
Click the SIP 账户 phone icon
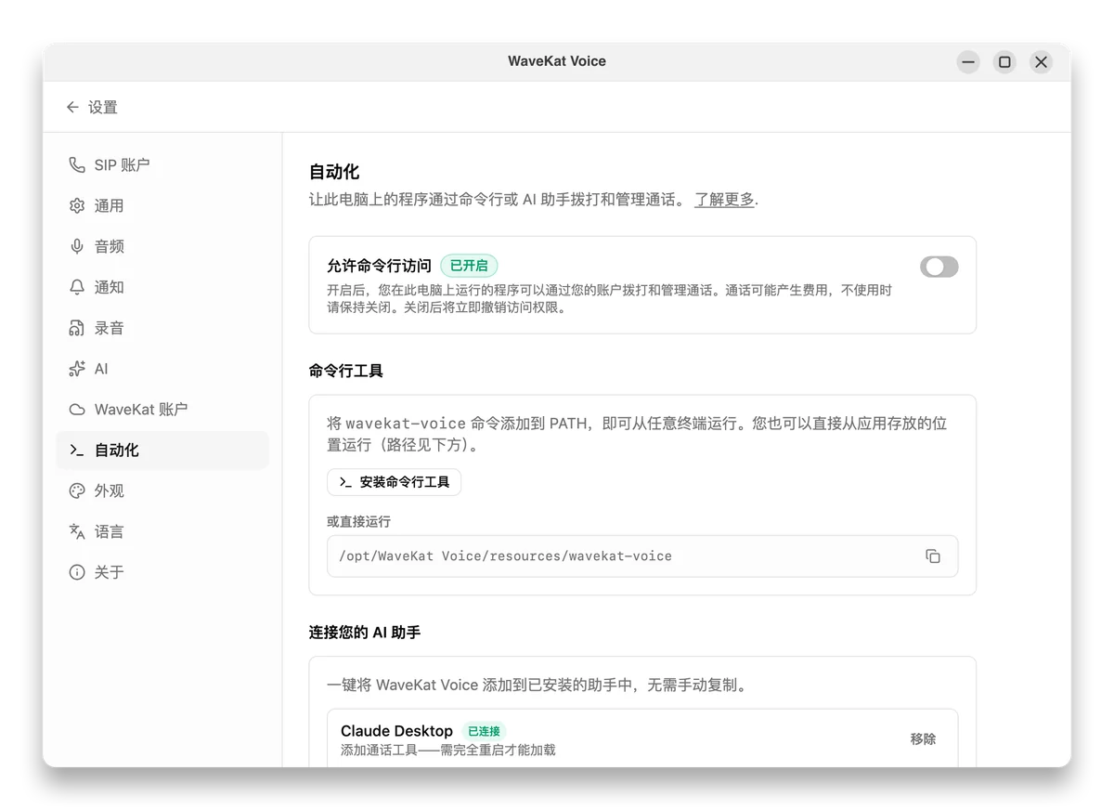[x=77, y=164]
